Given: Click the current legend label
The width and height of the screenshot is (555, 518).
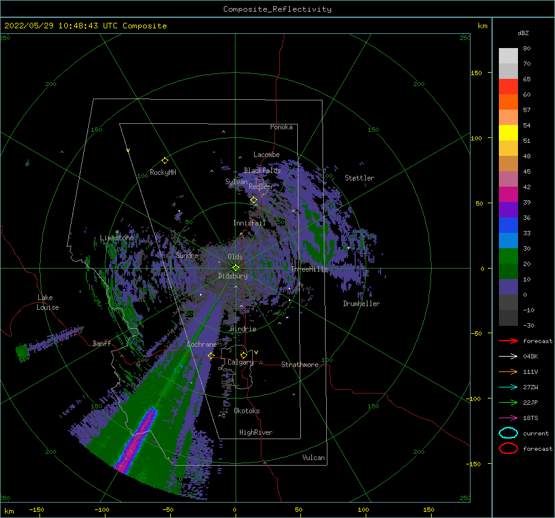Looking at the screenshot, I should [x=536, y=433].
